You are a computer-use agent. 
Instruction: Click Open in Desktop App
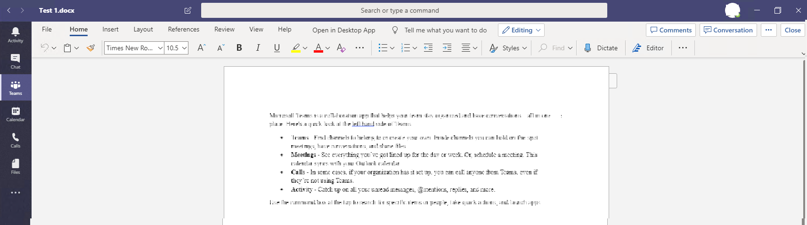pyautogui.click(x=344, y=30)
